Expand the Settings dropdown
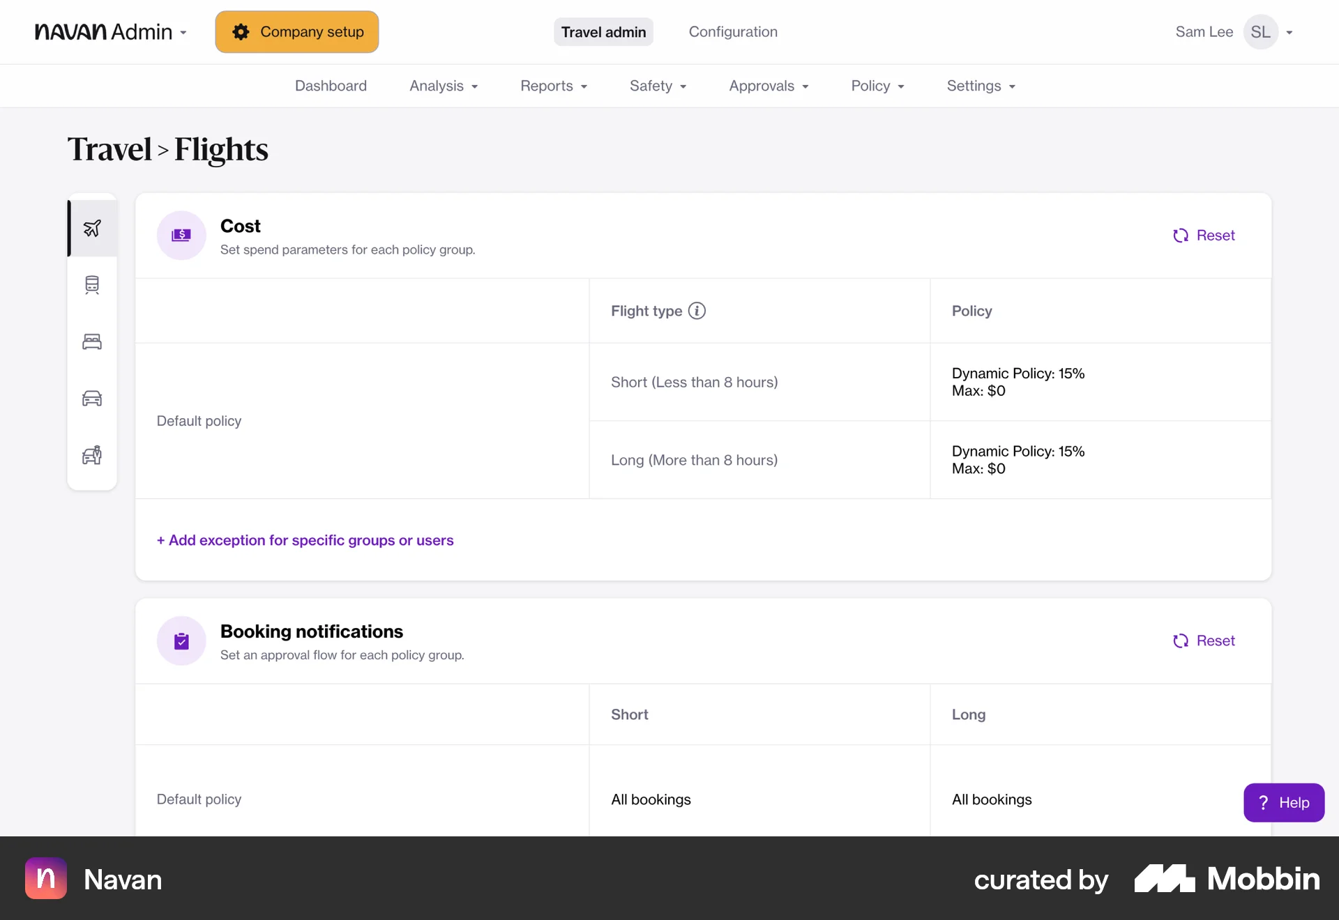The image size is (1339, 920). pyautogui.click(x=981, y=86)
